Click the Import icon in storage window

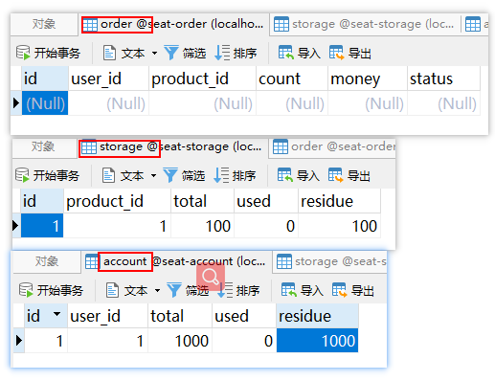[285, 175]
